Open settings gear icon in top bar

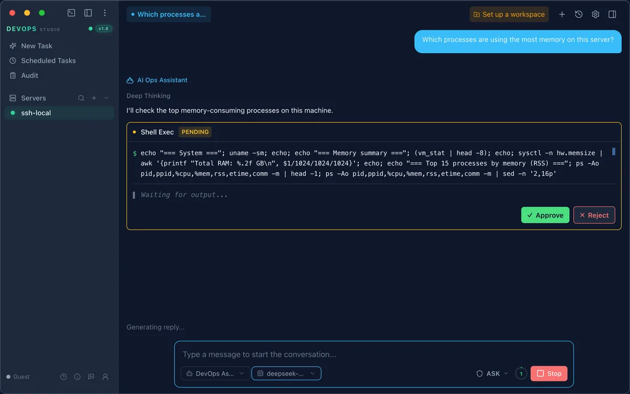click(x=595, y=14)
